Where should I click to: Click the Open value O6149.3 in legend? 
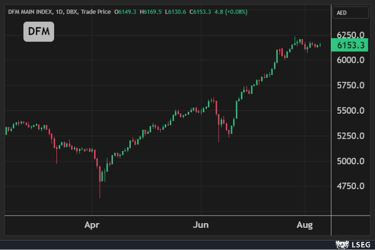tap(125, 12)
